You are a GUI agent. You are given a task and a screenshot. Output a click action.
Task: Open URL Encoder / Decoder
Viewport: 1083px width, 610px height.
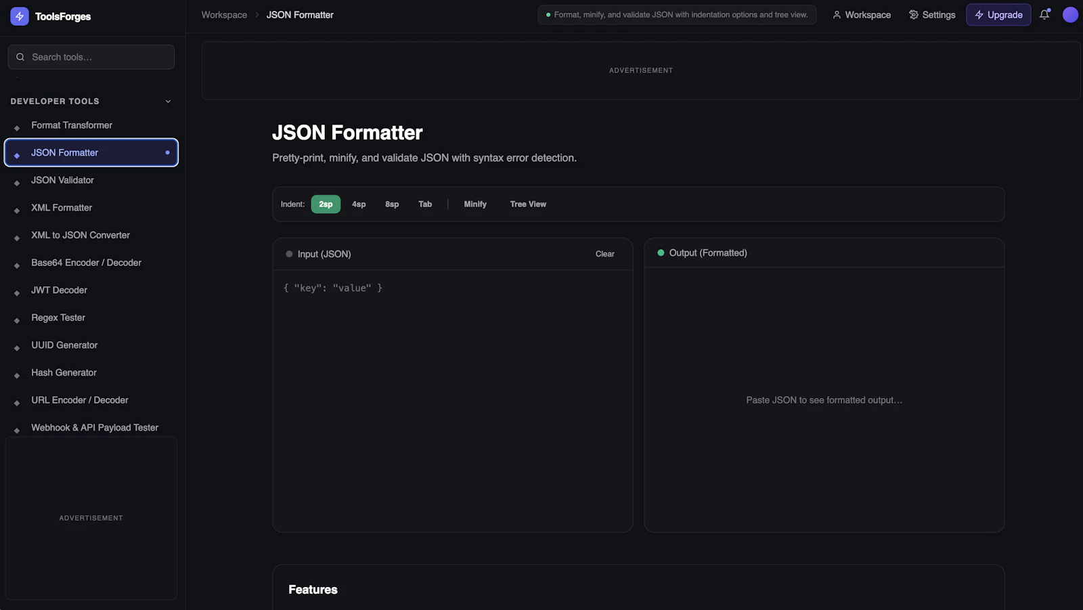pos(91,400)
